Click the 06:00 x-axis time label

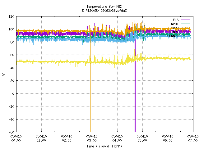point(168,140)
